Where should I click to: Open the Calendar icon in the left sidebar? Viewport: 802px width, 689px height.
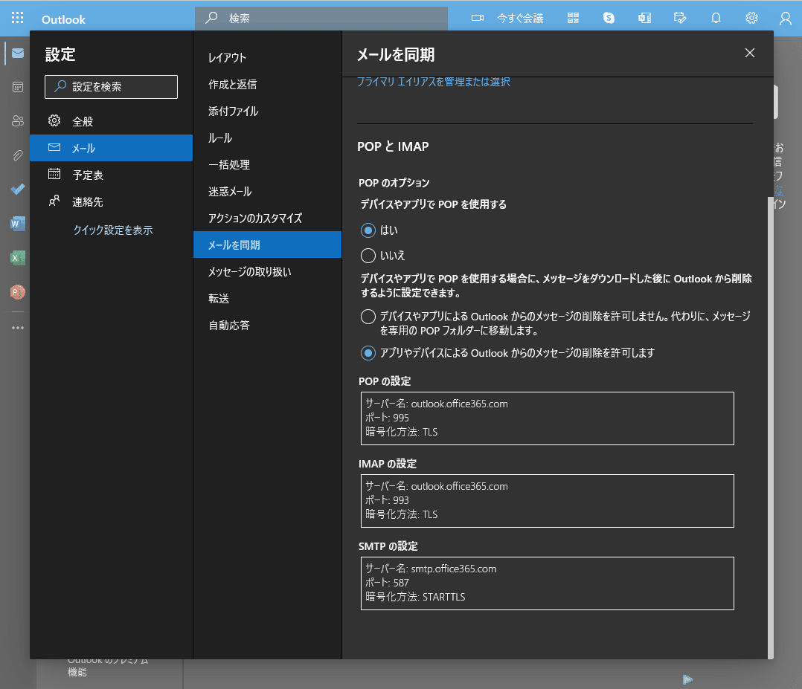click(17, 87)
